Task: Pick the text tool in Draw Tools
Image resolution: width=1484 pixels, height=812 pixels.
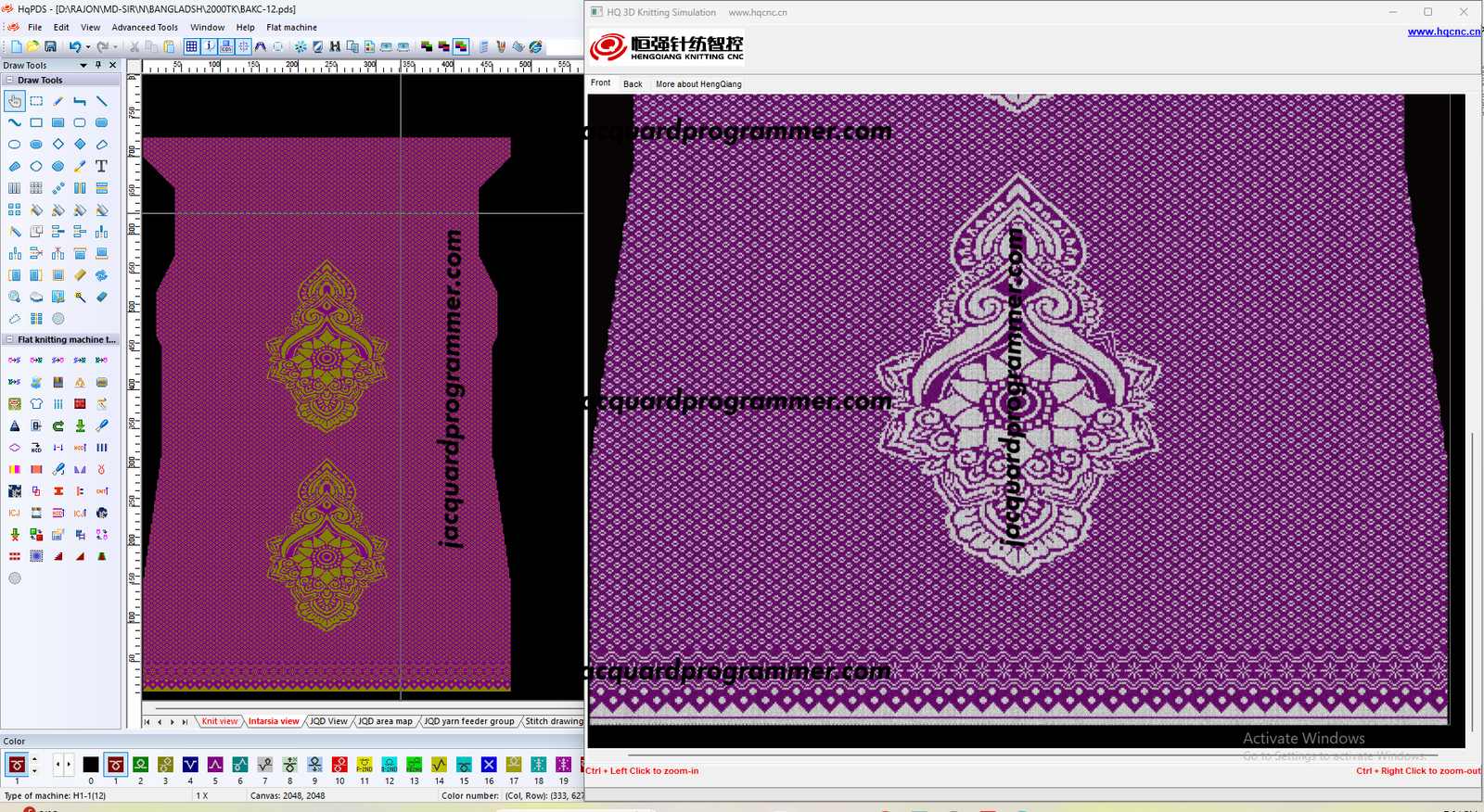Action: [x=102, y=167]
